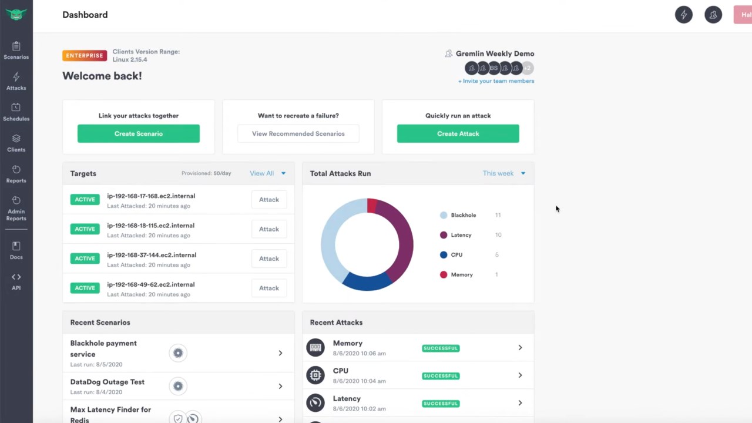Open Docs from the sidebar

click(16, 251)
